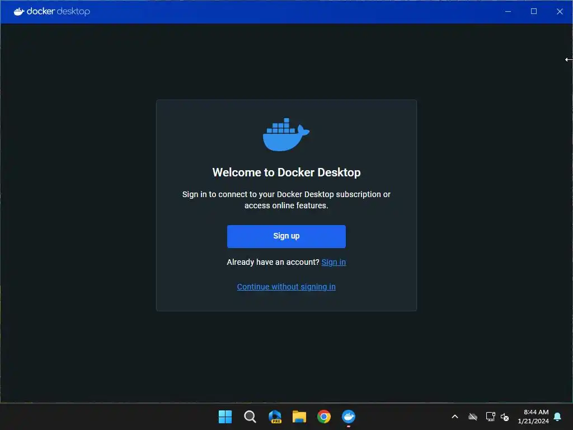Open taskbar Search
This screenshot has height=430, width=573.
(250, 417)
